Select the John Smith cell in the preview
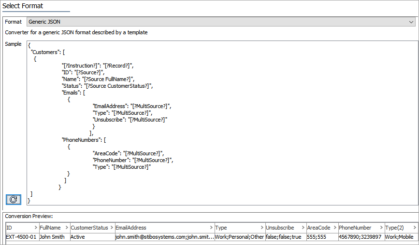419x245 pixels. pos(53,237)
